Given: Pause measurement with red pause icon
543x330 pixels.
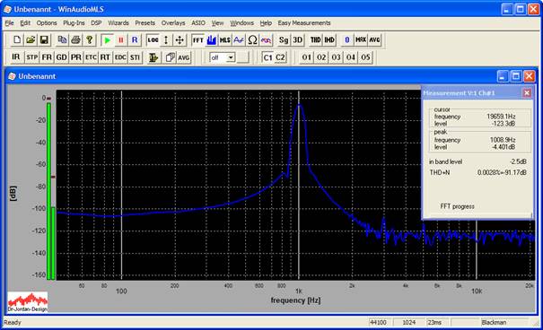Looking at the screenshot, I should click(x=121, y=40).
